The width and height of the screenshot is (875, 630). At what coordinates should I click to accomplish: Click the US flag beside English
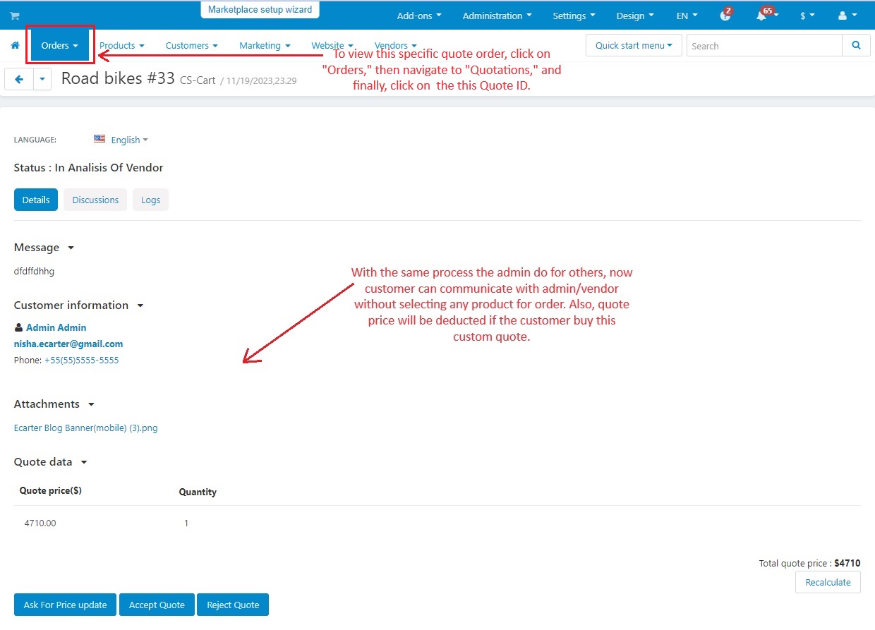101,139
